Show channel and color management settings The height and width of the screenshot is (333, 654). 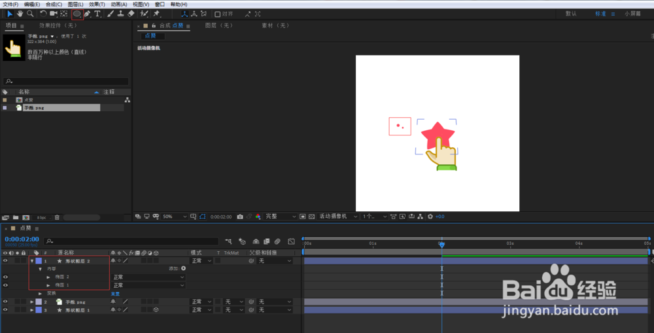[258, 217]
